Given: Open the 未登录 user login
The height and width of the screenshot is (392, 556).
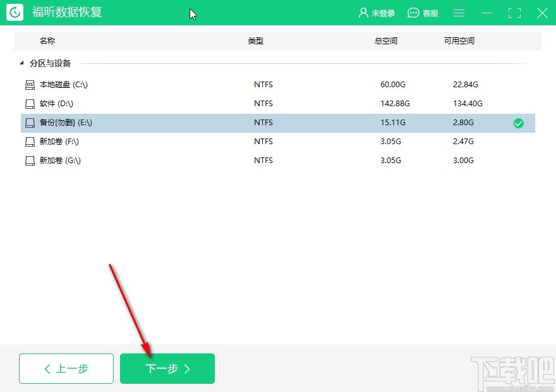Looking at the screenshot, I should coord(377,13).
